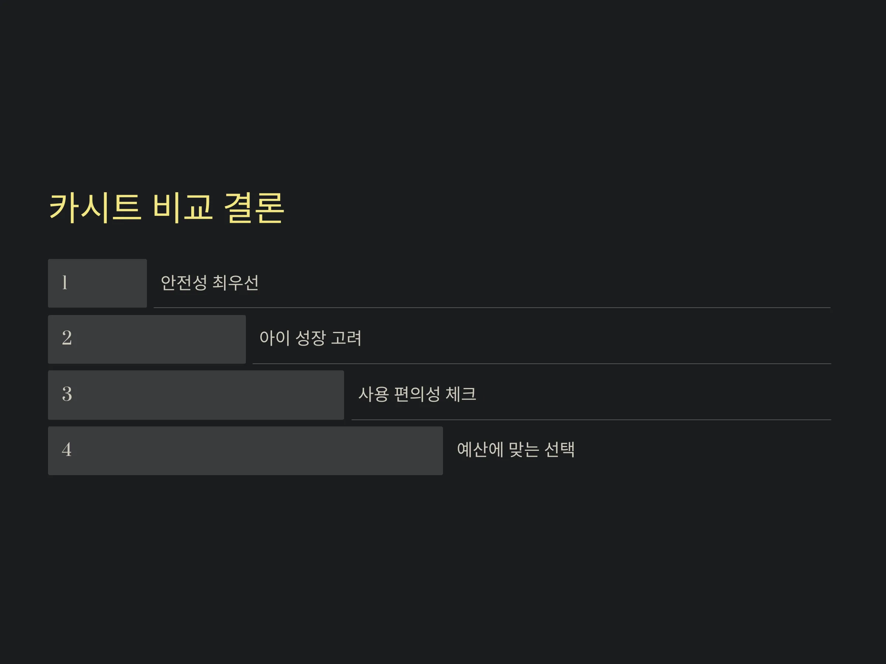The height and width of the screenshot is (664, 886).
Task: Click the text 사용 편의성 체크
Action: tap(417, 394)
